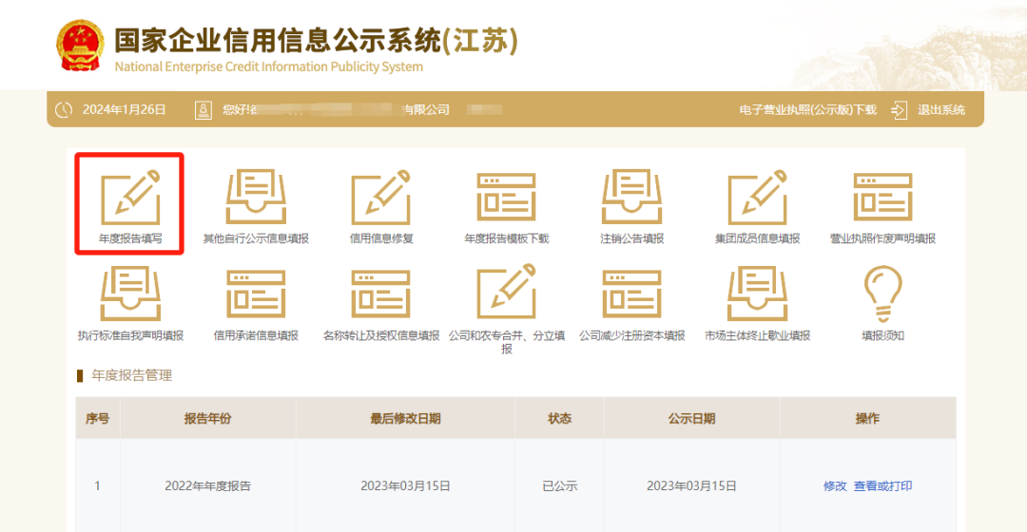Click the 最后修改日期 column header
The height and width of the screenshot is (532, 1027).
(405, 418)
